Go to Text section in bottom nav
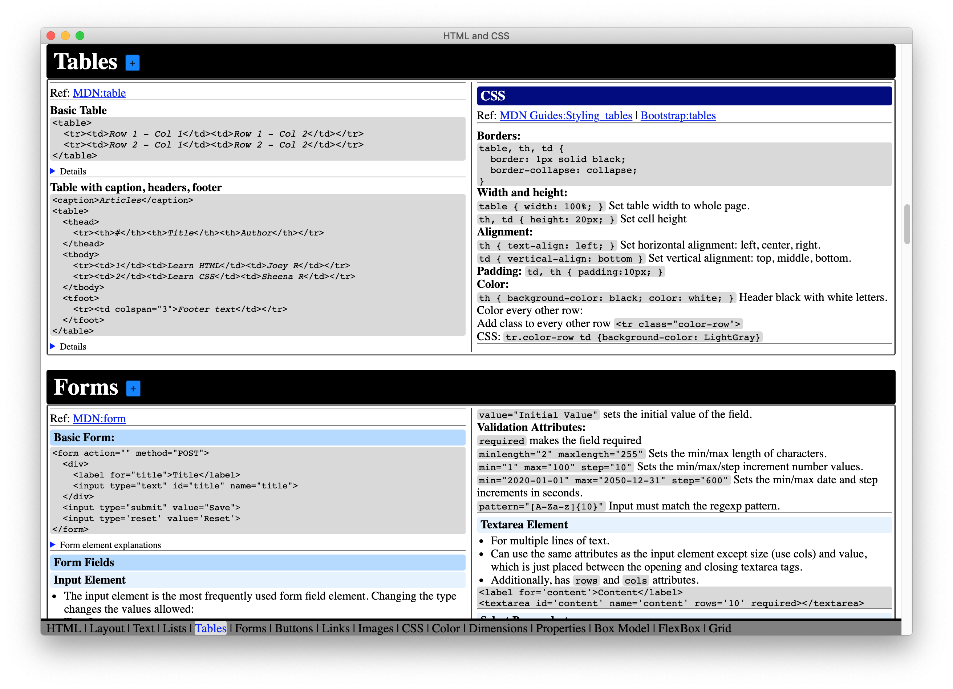Viewport: 953px width, 689px height. tap(143, 628)
